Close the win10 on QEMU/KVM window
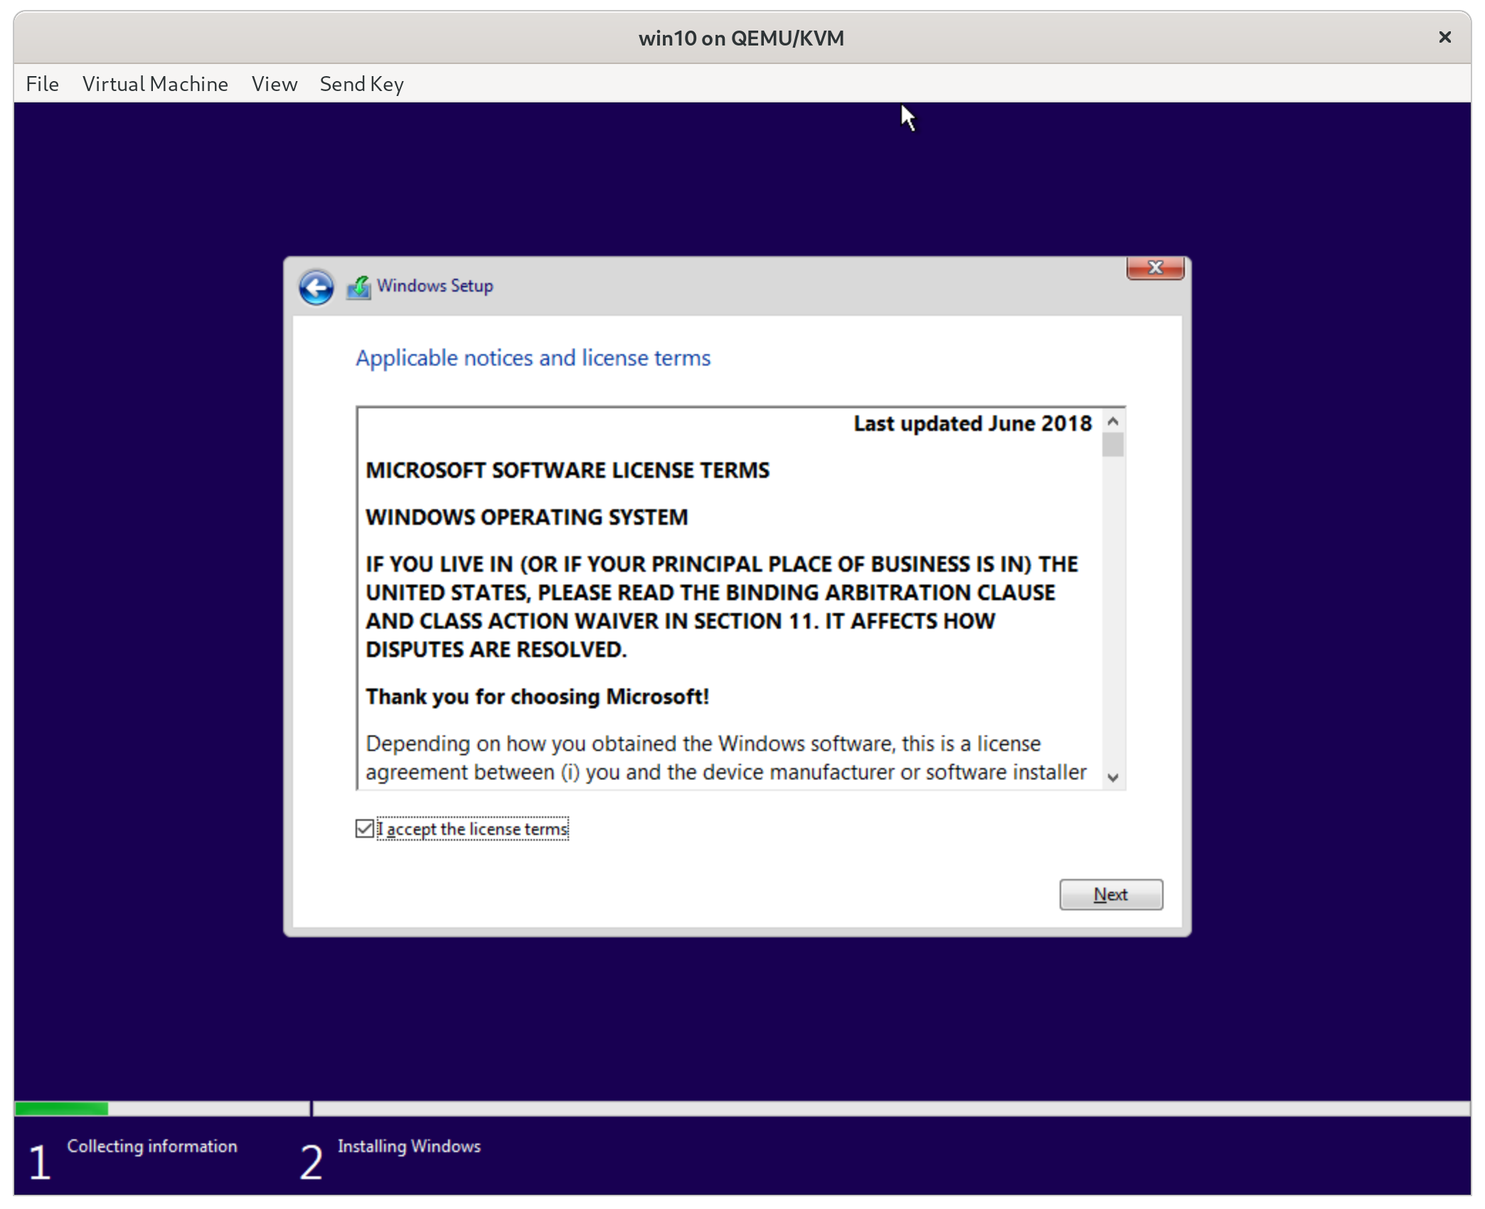This screenshot has width=1485, height=1209. tap(1444, 37)
